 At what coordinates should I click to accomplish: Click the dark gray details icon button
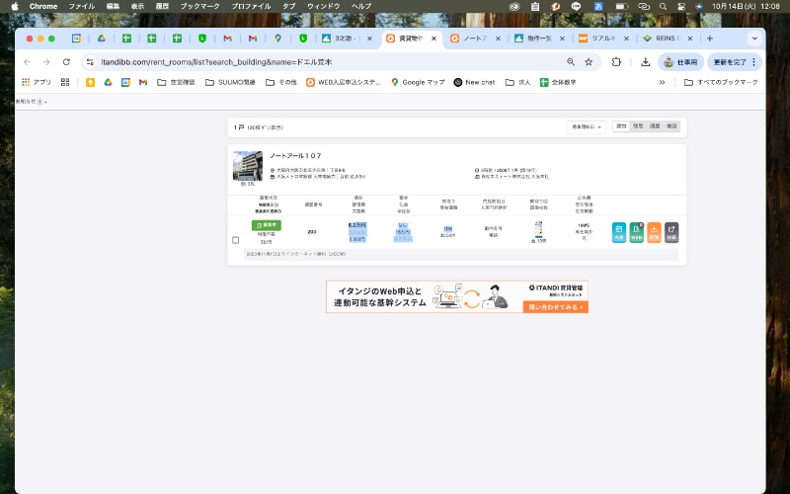click(671, 233)
